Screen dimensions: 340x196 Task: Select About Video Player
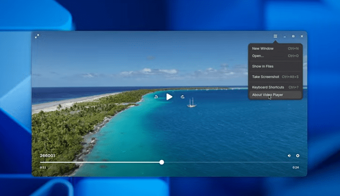coord(268,95)
